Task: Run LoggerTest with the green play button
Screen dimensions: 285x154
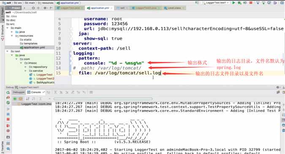Action: pyautogui.click(x=233, y=3)
